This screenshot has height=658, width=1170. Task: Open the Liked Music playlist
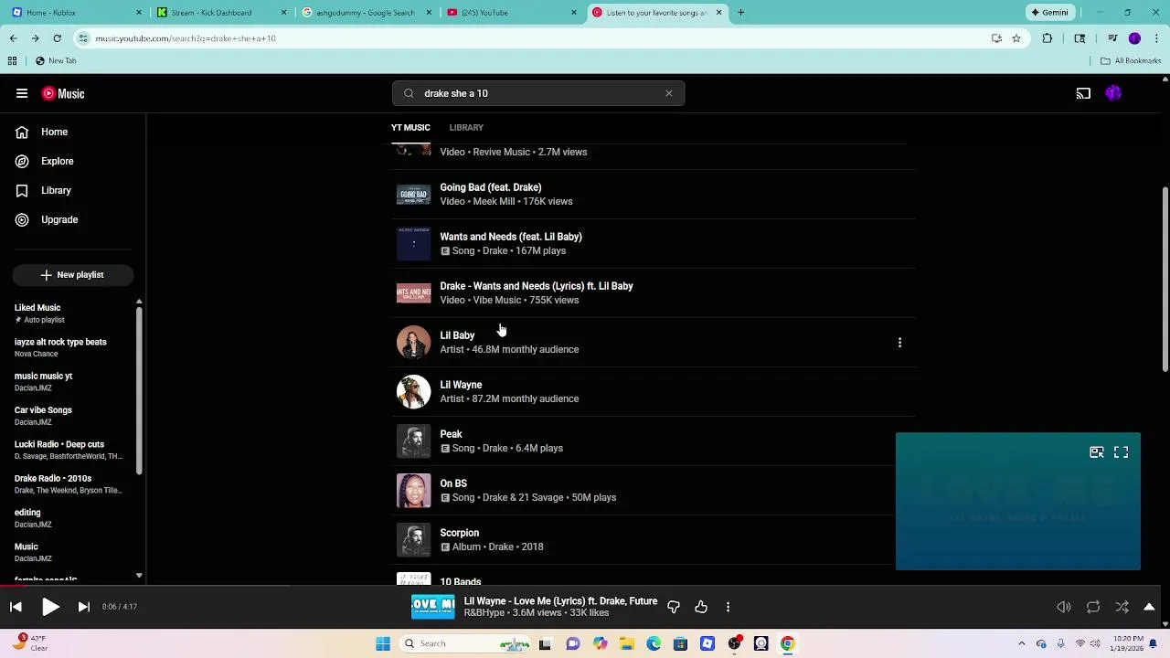coord(69,313)
